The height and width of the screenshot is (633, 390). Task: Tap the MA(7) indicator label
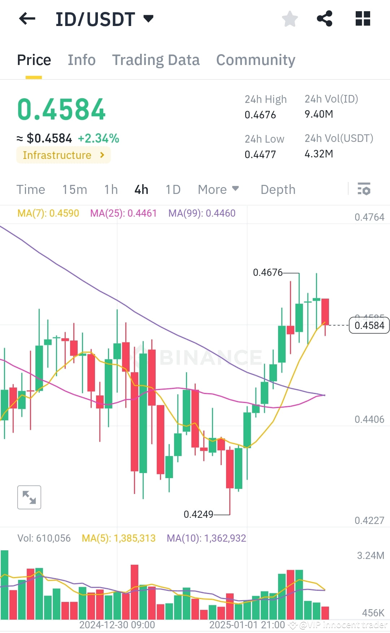pos(48,213)
